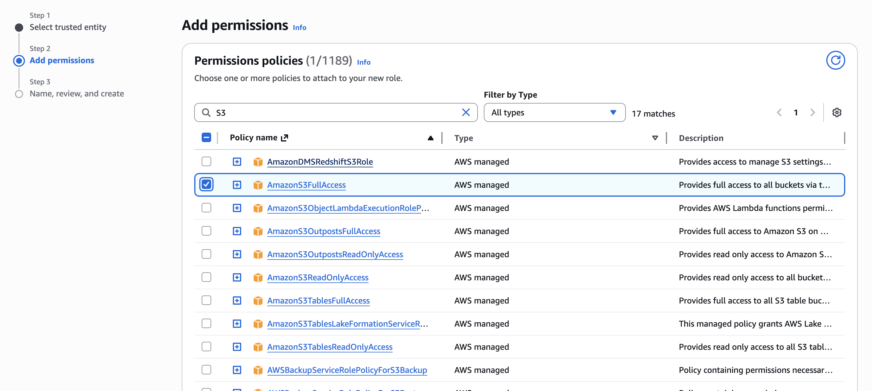Uncheck the AmazonS3FullAccess policy
The width and height of the screenshot is (872, 391).
[206, 184]
